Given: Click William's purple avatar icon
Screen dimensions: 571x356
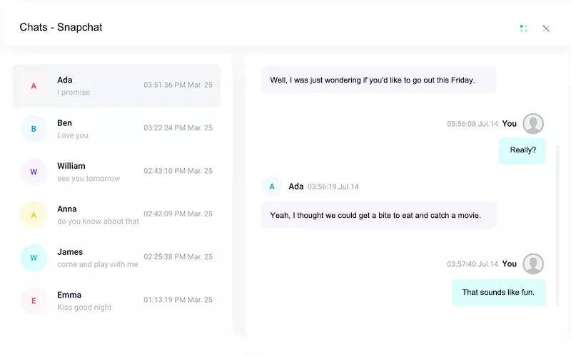Looking at the screenshot, I should (x=34, y=172).
